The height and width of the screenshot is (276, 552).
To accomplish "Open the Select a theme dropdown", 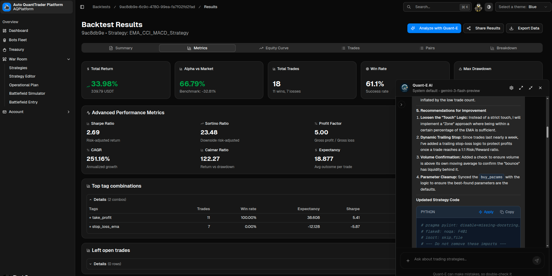I will (523, 7).
